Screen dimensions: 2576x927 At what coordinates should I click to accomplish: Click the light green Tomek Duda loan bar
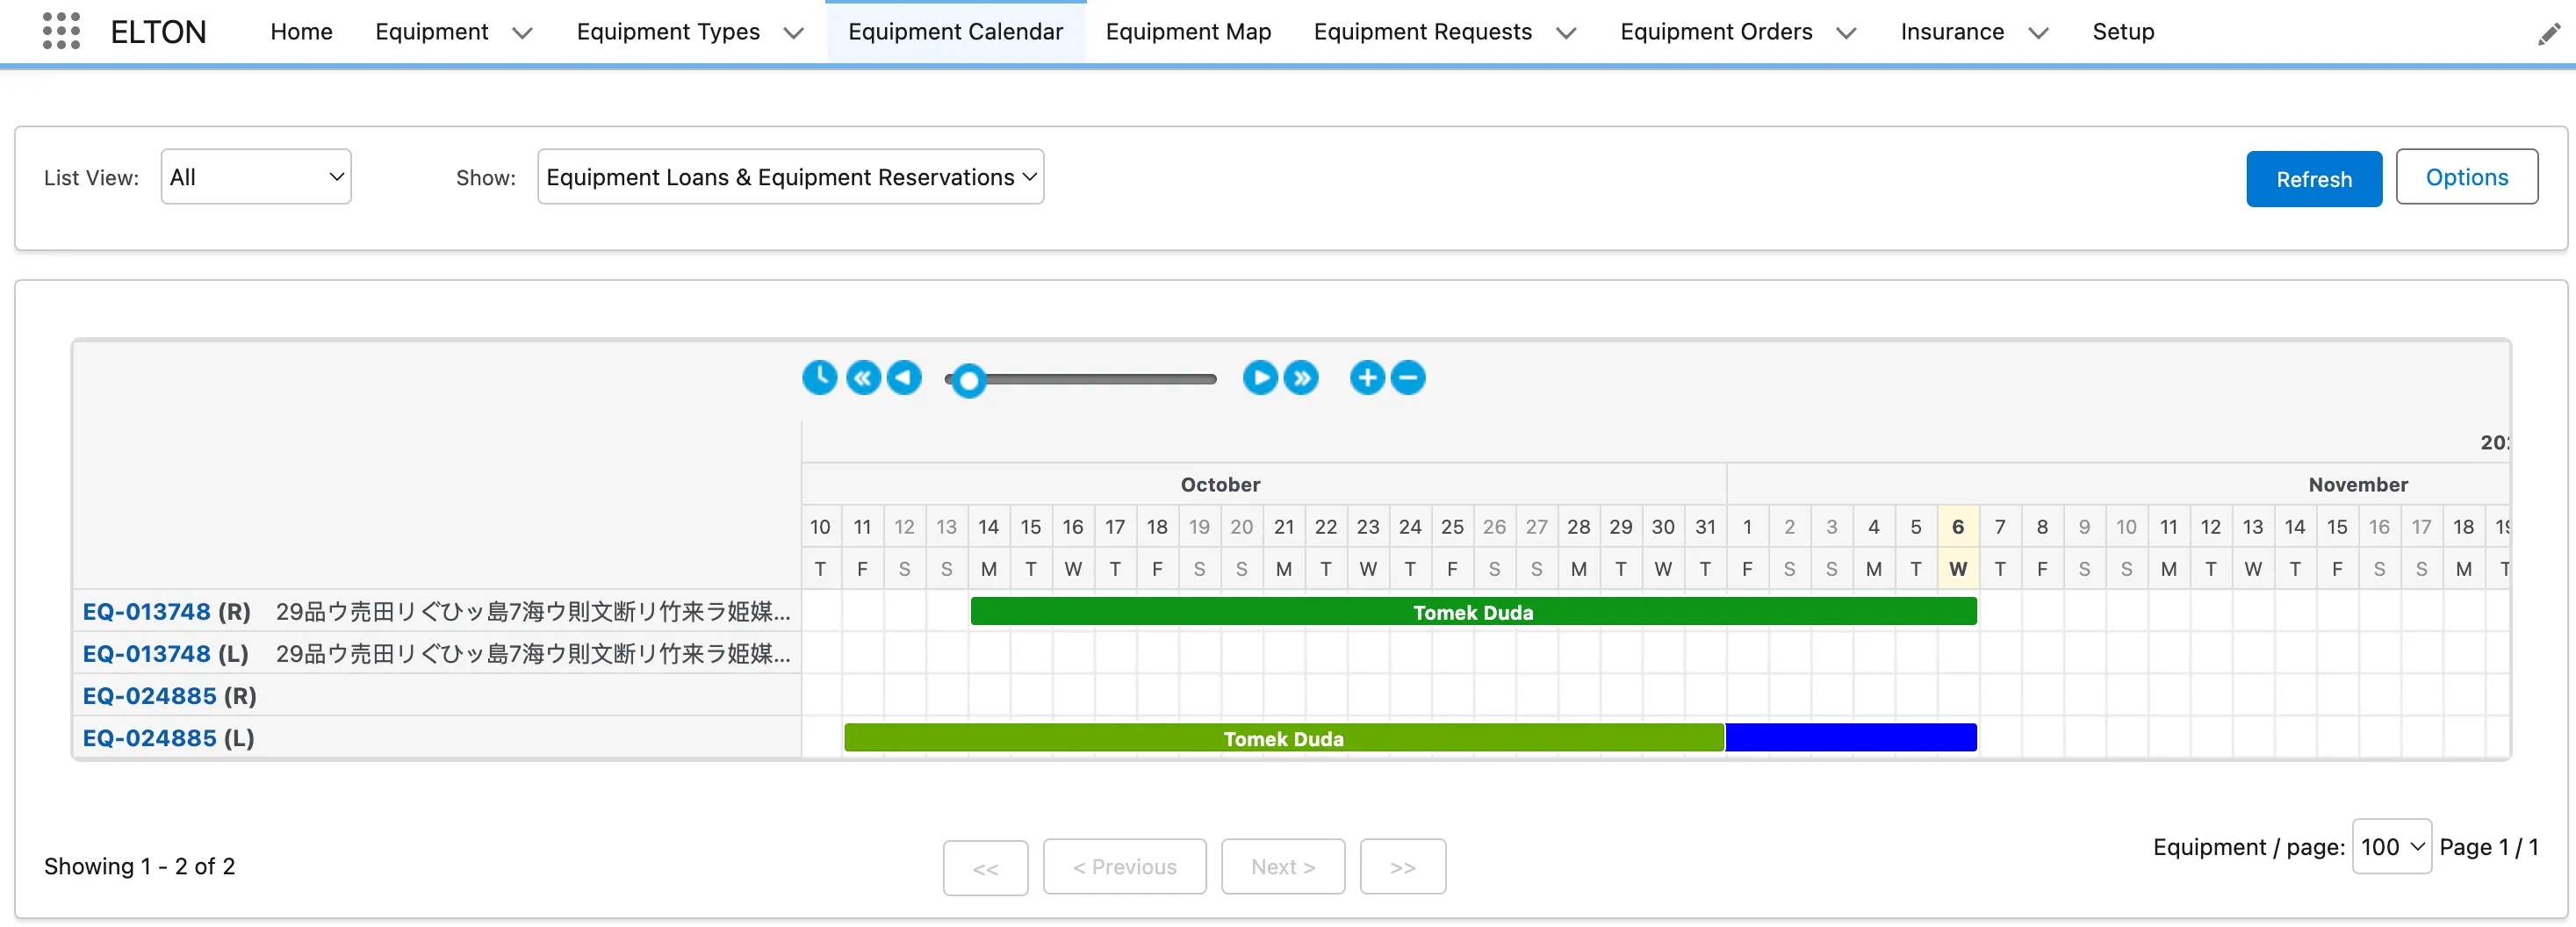click(1284, 738)
